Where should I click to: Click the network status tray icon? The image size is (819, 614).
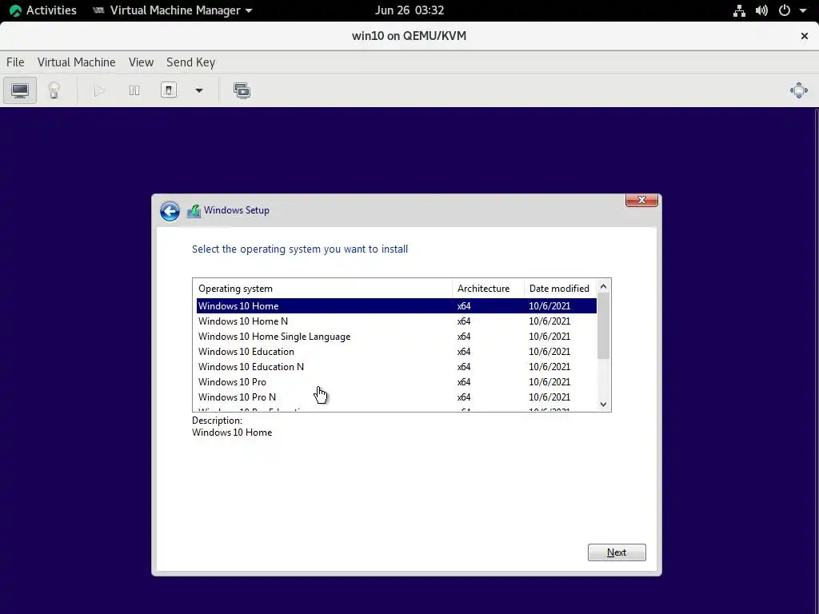point(739,10)
